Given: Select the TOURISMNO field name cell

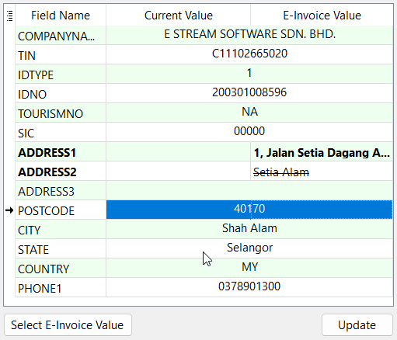Looking at the screenshot, I should pyautogui.click(x=61, y=113).
